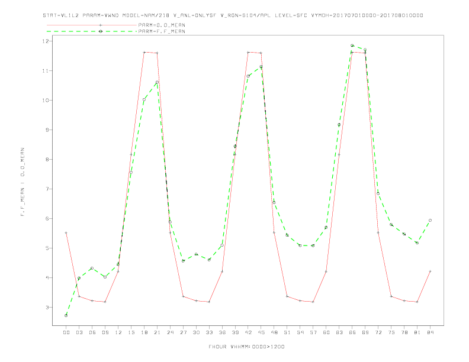Click the x-axis tick label 30
This screenshot has width=469, height=362.
[196, 332]
